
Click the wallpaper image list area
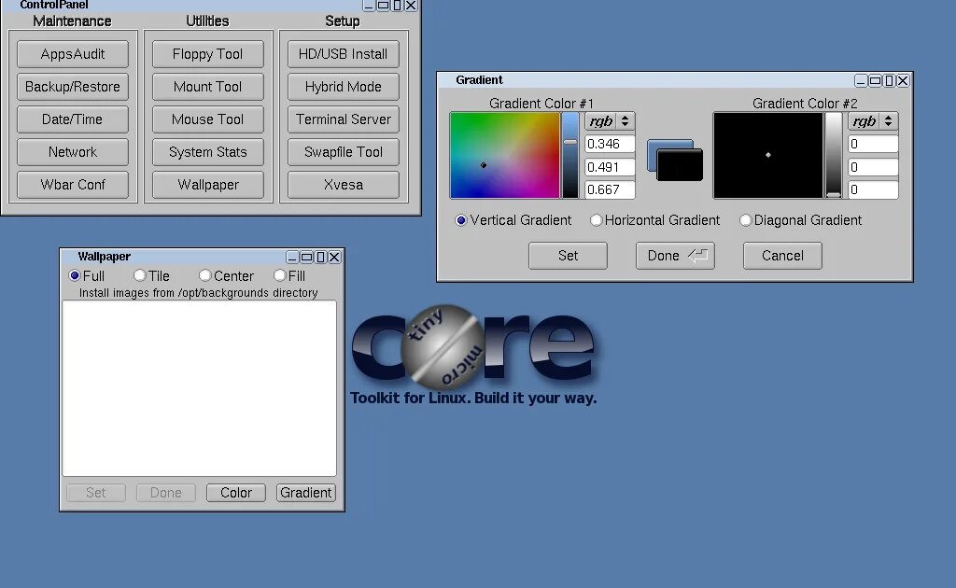pyautogui.click(x=200, y=388)
